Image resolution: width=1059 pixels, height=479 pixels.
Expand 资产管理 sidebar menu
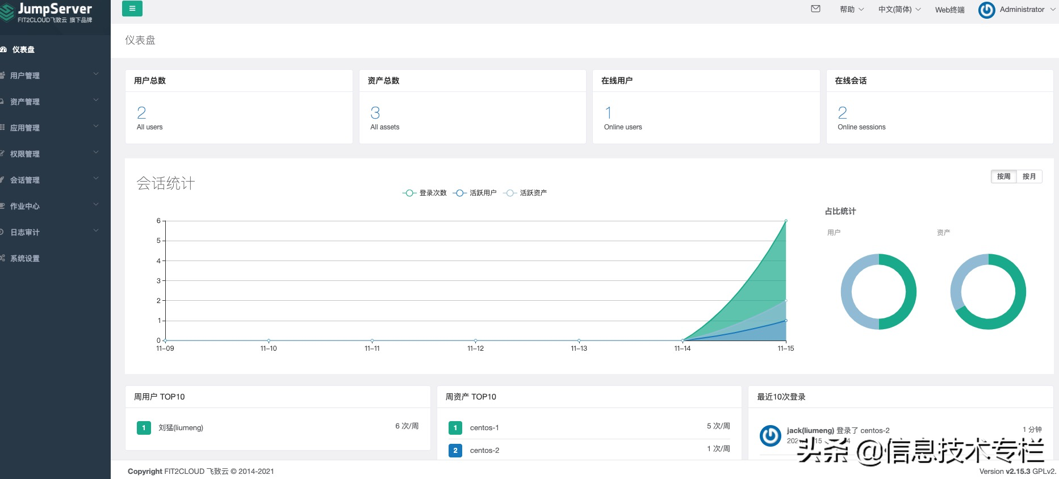pos(55,102)
